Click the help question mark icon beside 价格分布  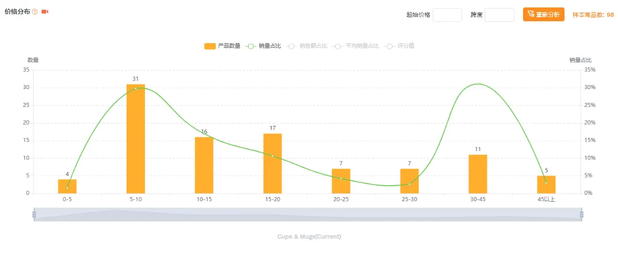pos(35,12)
